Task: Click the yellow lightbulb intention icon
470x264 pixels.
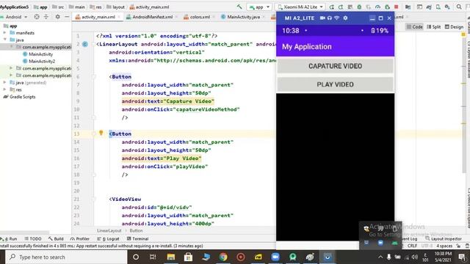Action: coord(101,133)
